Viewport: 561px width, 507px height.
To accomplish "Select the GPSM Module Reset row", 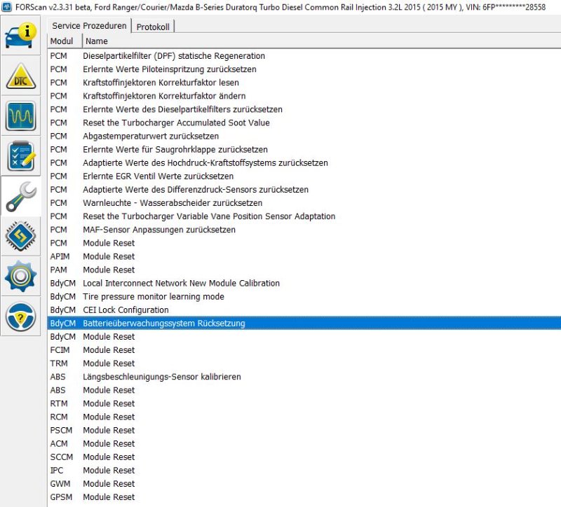I will tap(304, 497).
